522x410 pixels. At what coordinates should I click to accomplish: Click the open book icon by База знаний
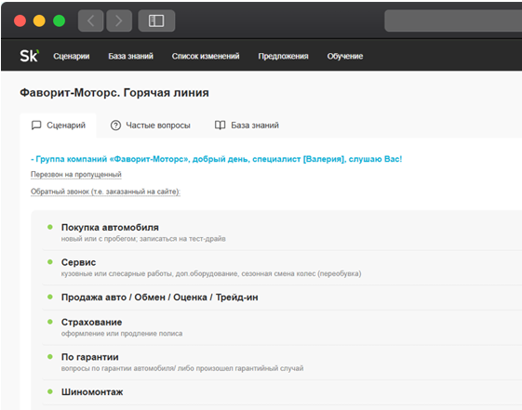(220, 125)
